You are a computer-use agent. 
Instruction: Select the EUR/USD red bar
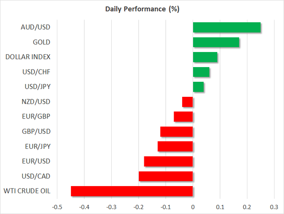click(x=169, y=162)
